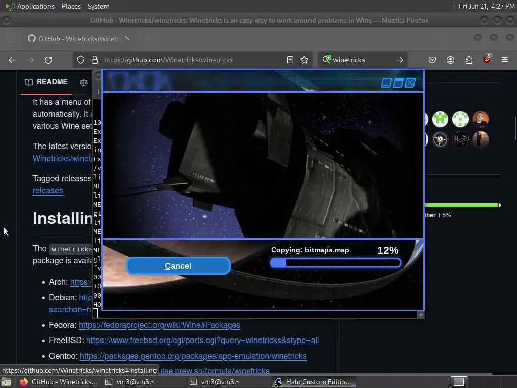This screenshot has width=517, height=388.
Task: Click the penguin contributor avatar
Action: (440, 139)
